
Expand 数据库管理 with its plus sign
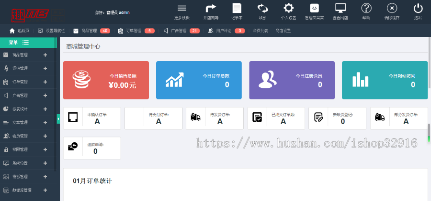coord(45,190)
